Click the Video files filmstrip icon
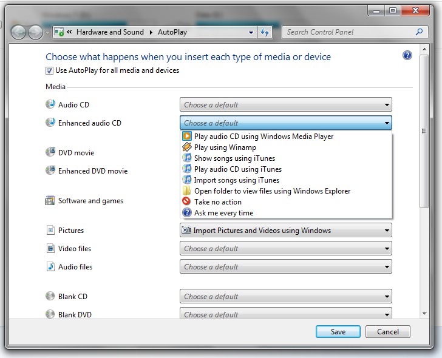Screen dimensions: 442x358 click(x=50, y=248)
